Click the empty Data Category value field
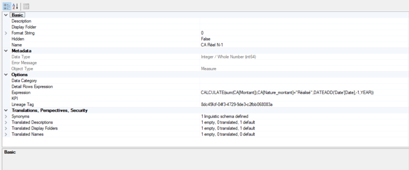 (x=304, y=81)
